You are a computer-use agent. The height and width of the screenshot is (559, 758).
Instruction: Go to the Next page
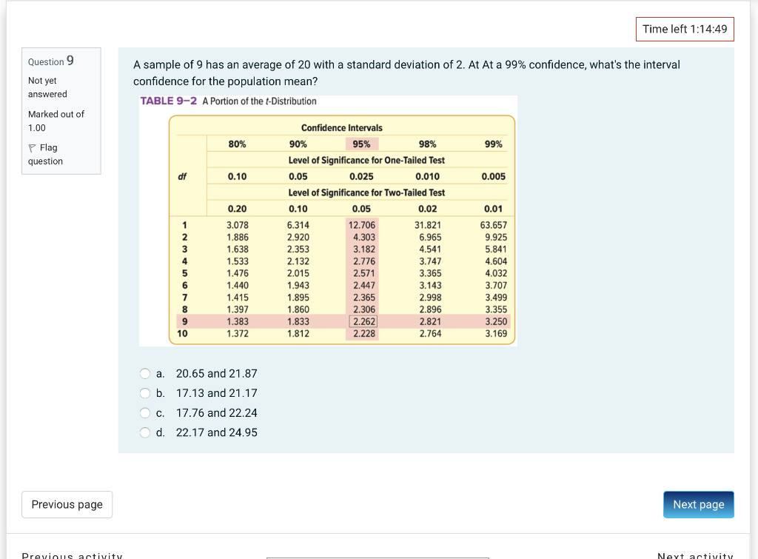[699, 504]
